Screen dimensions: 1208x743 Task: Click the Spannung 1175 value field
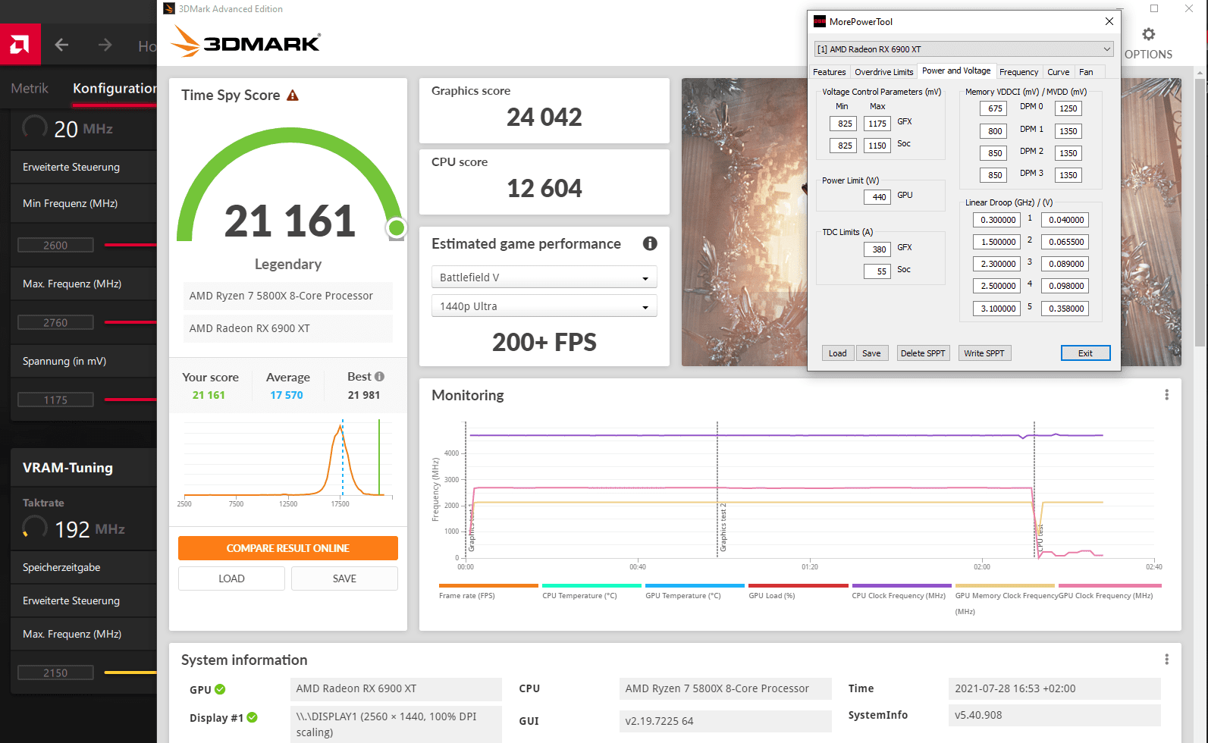pyautogui.click(x=55, y=400)
